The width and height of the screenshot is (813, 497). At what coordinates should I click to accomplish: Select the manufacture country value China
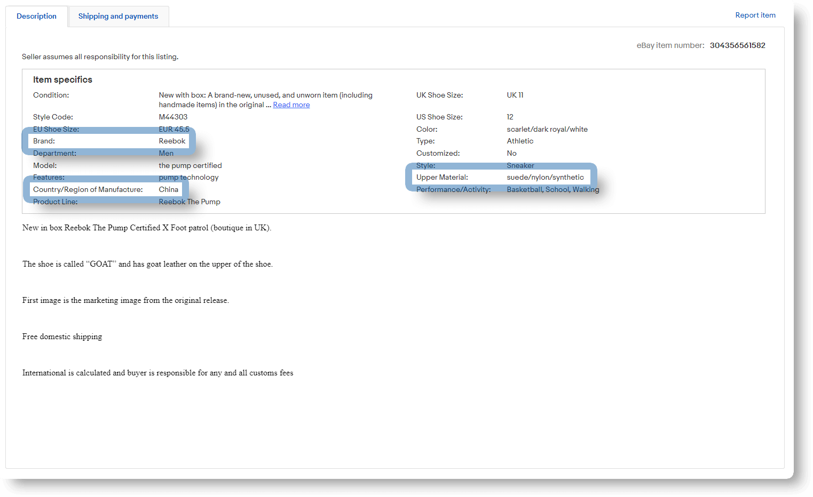point(169,189)
